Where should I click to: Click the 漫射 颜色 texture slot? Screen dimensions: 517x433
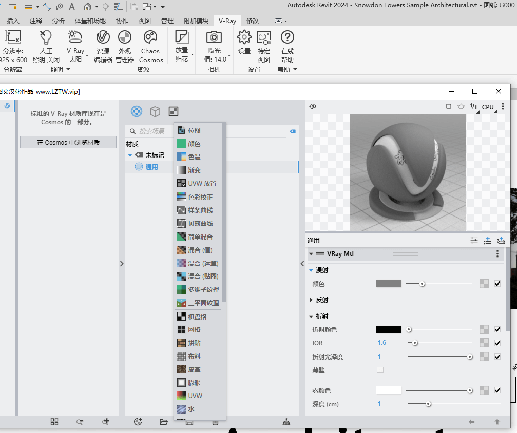(x=484, y=284)
